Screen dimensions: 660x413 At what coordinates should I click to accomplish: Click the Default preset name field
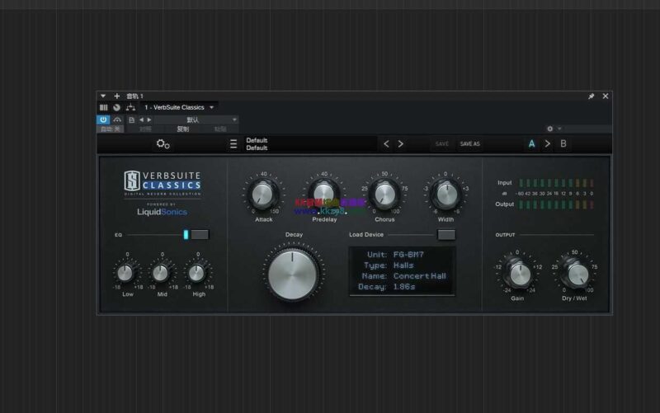311,143
